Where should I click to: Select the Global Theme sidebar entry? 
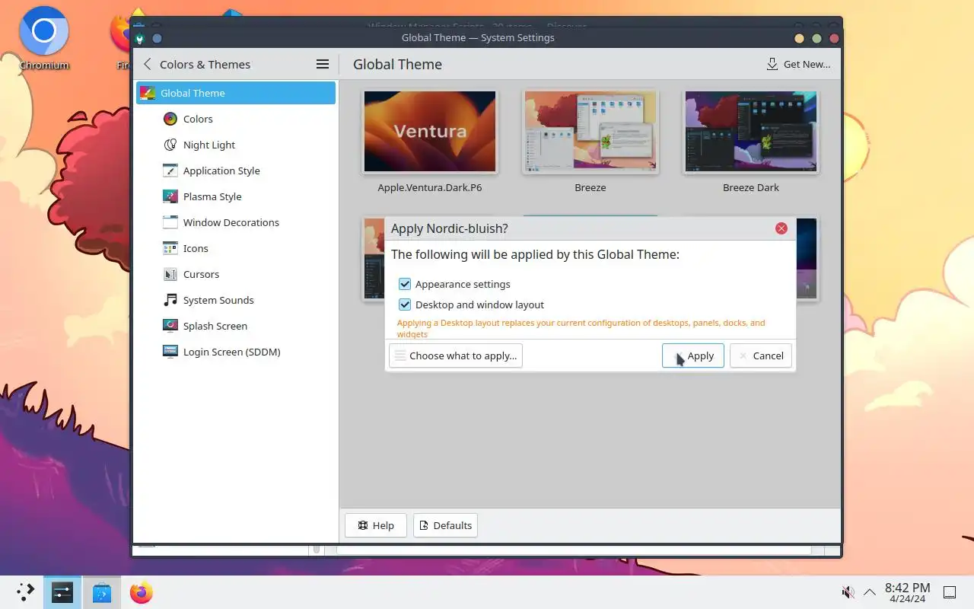tap(236, 93)
